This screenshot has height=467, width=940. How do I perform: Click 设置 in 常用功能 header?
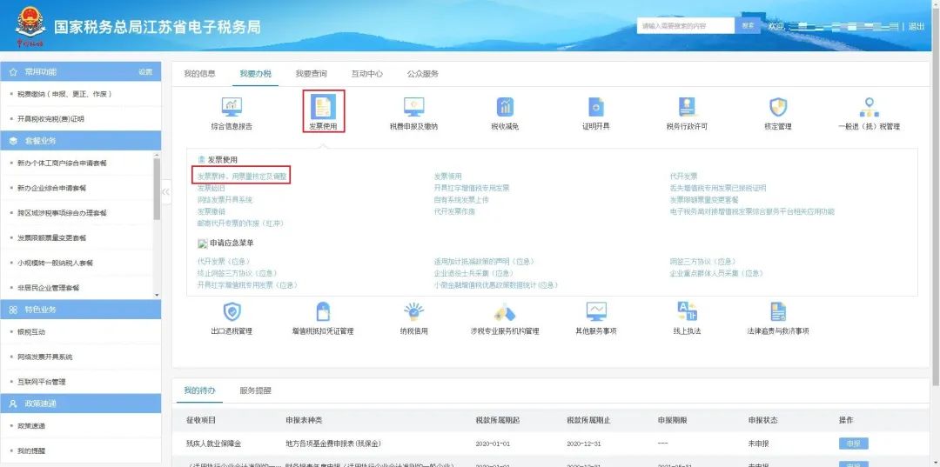[x=145, y=72]
